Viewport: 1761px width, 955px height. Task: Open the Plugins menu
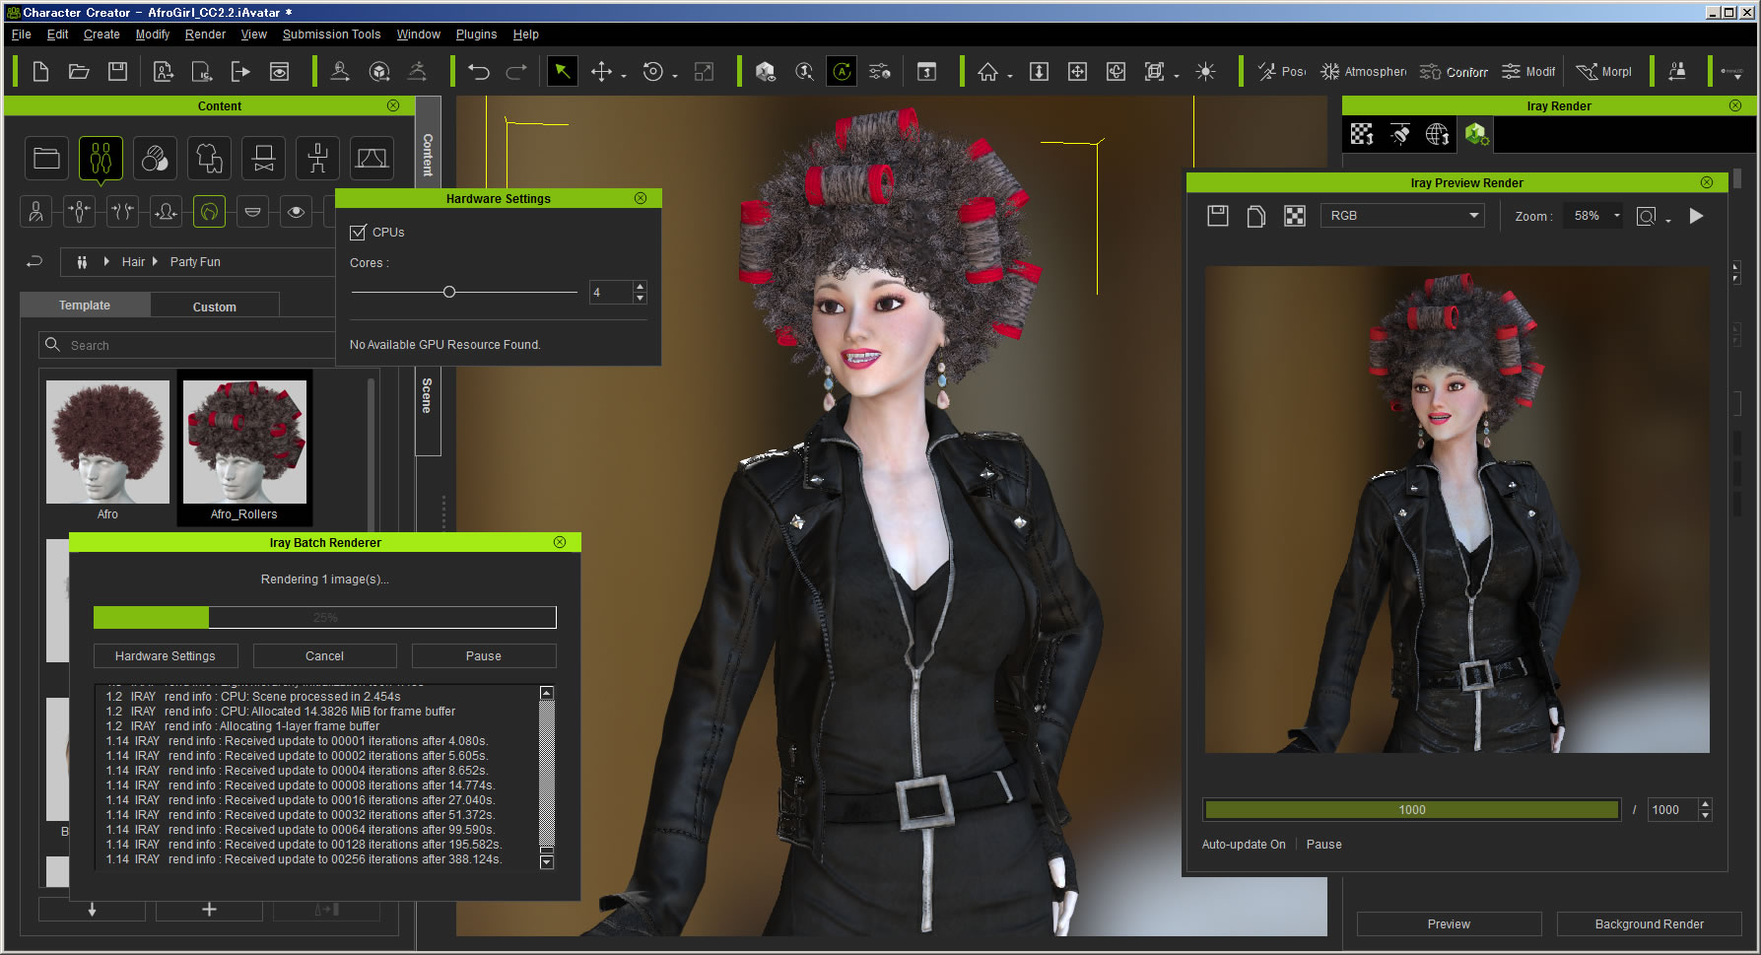(x=476, y=34)
